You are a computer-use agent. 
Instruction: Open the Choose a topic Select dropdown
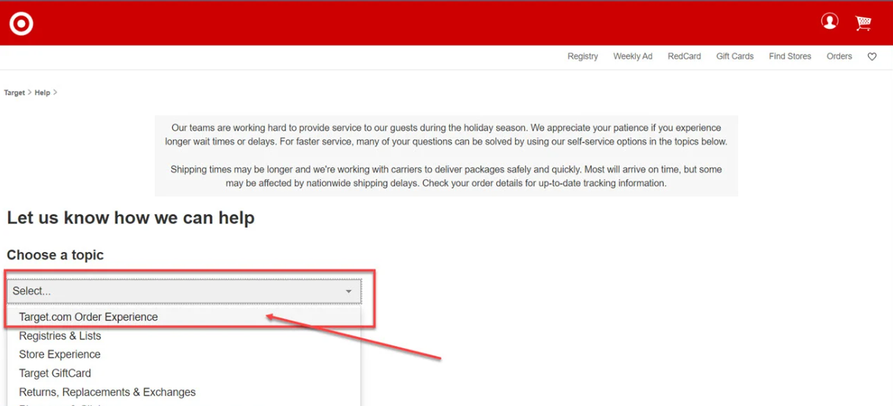click(x=184, y=291)
